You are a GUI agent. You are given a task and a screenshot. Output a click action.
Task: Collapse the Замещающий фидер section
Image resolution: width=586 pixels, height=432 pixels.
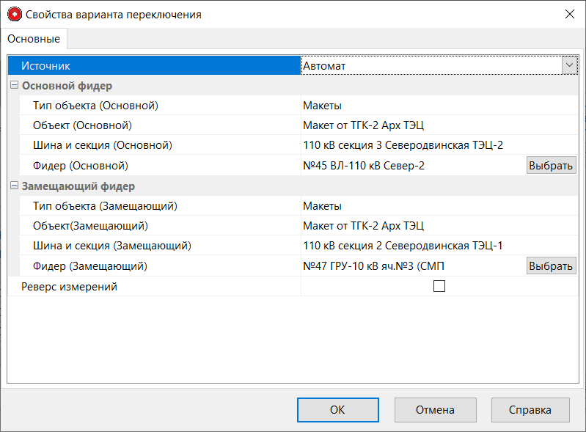pyautogui.click(x=15, y=186)
